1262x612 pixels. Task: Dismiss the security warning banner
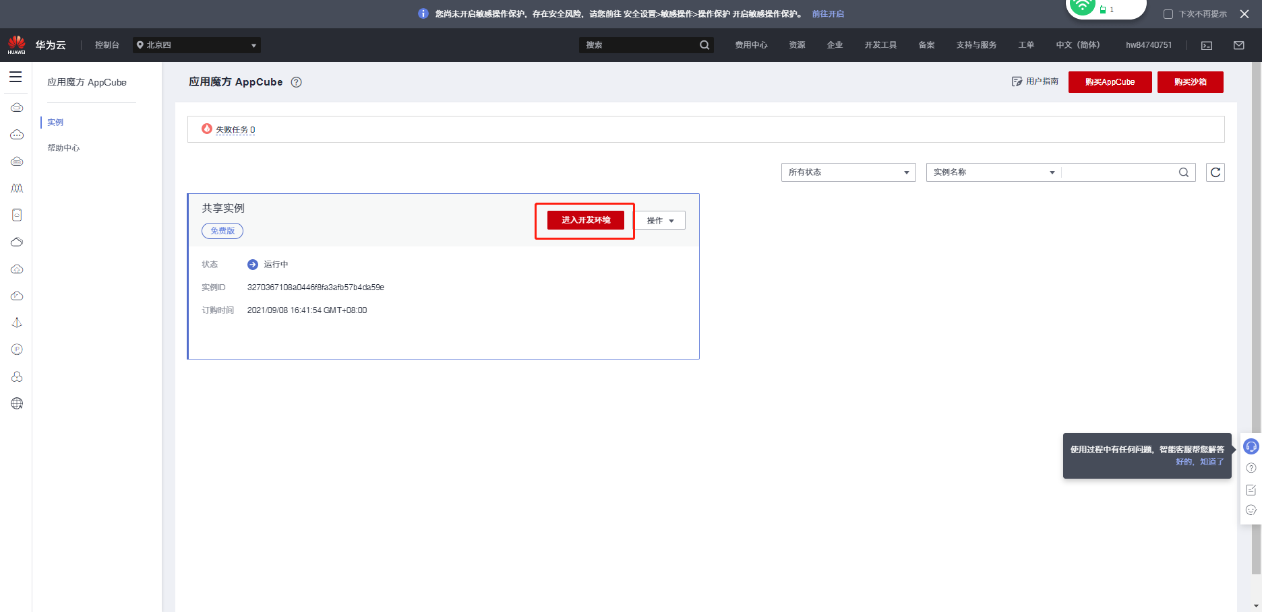pyautogui.click(x=1244, y=14)
